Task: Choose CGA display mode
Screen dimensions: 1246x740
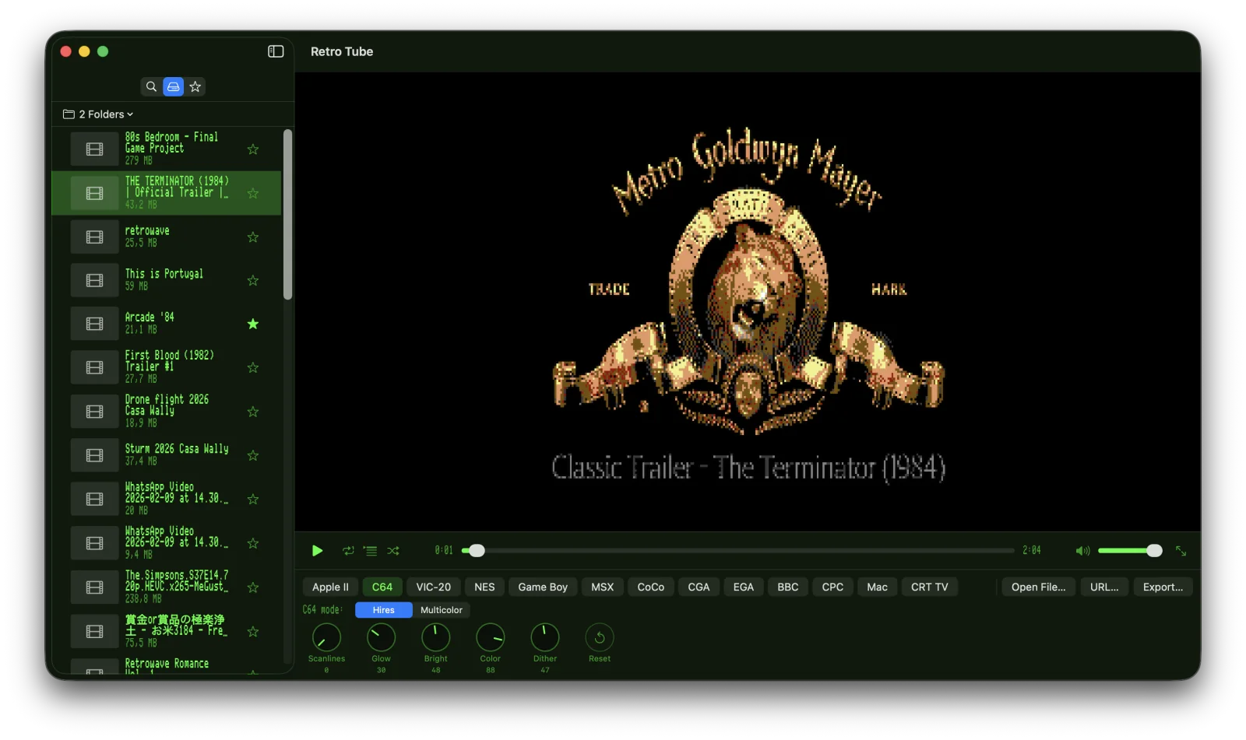Action: [x=699, y=587]
